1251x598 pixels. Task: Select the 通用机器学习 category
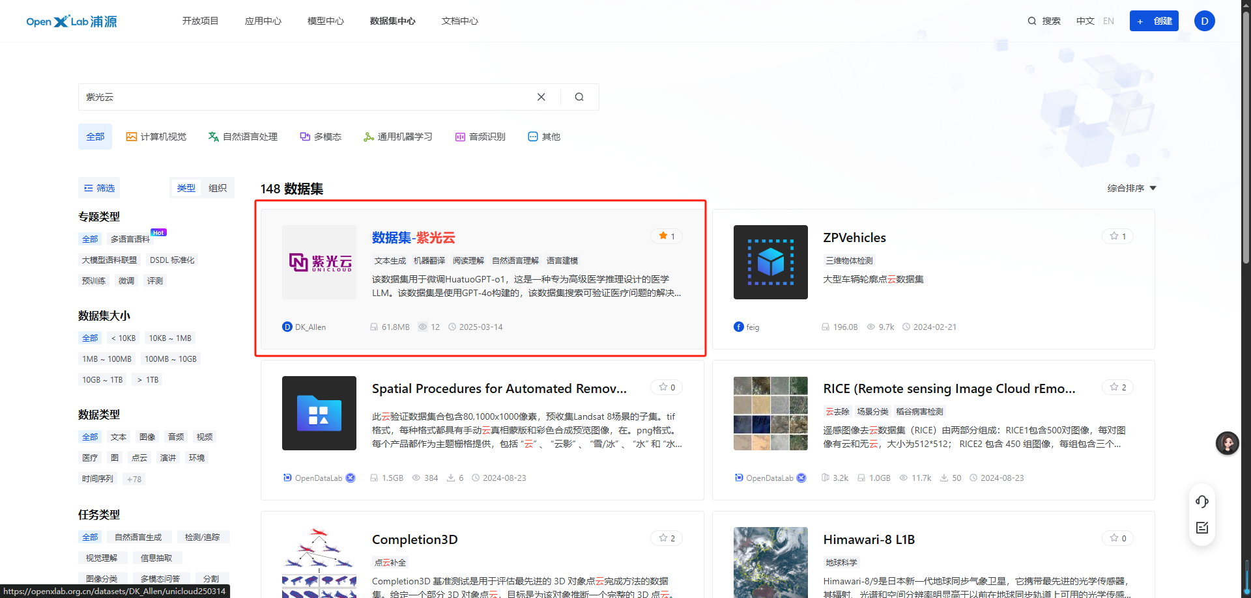click(398, 137)
